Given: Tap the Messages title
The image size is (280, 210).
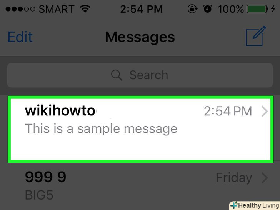Looking at the screenshot, I should pos(140,37).
